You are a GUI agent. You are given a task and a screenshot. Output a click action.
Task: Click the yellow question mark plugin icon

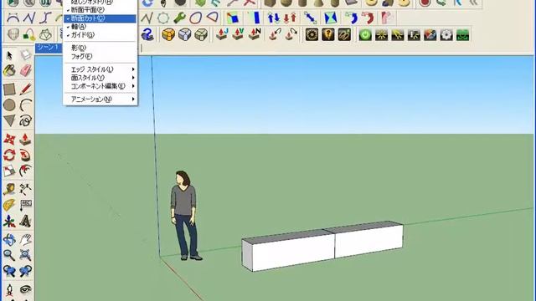[327, 35]
